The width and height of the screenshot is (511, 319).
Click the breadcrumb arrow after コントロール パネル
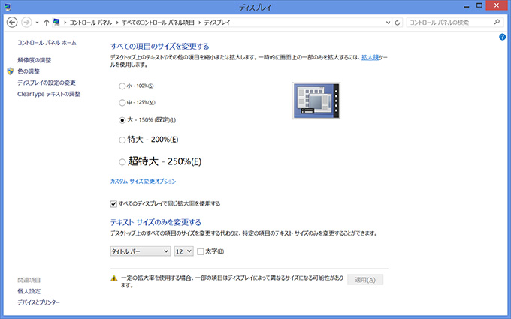coord(117,23)
